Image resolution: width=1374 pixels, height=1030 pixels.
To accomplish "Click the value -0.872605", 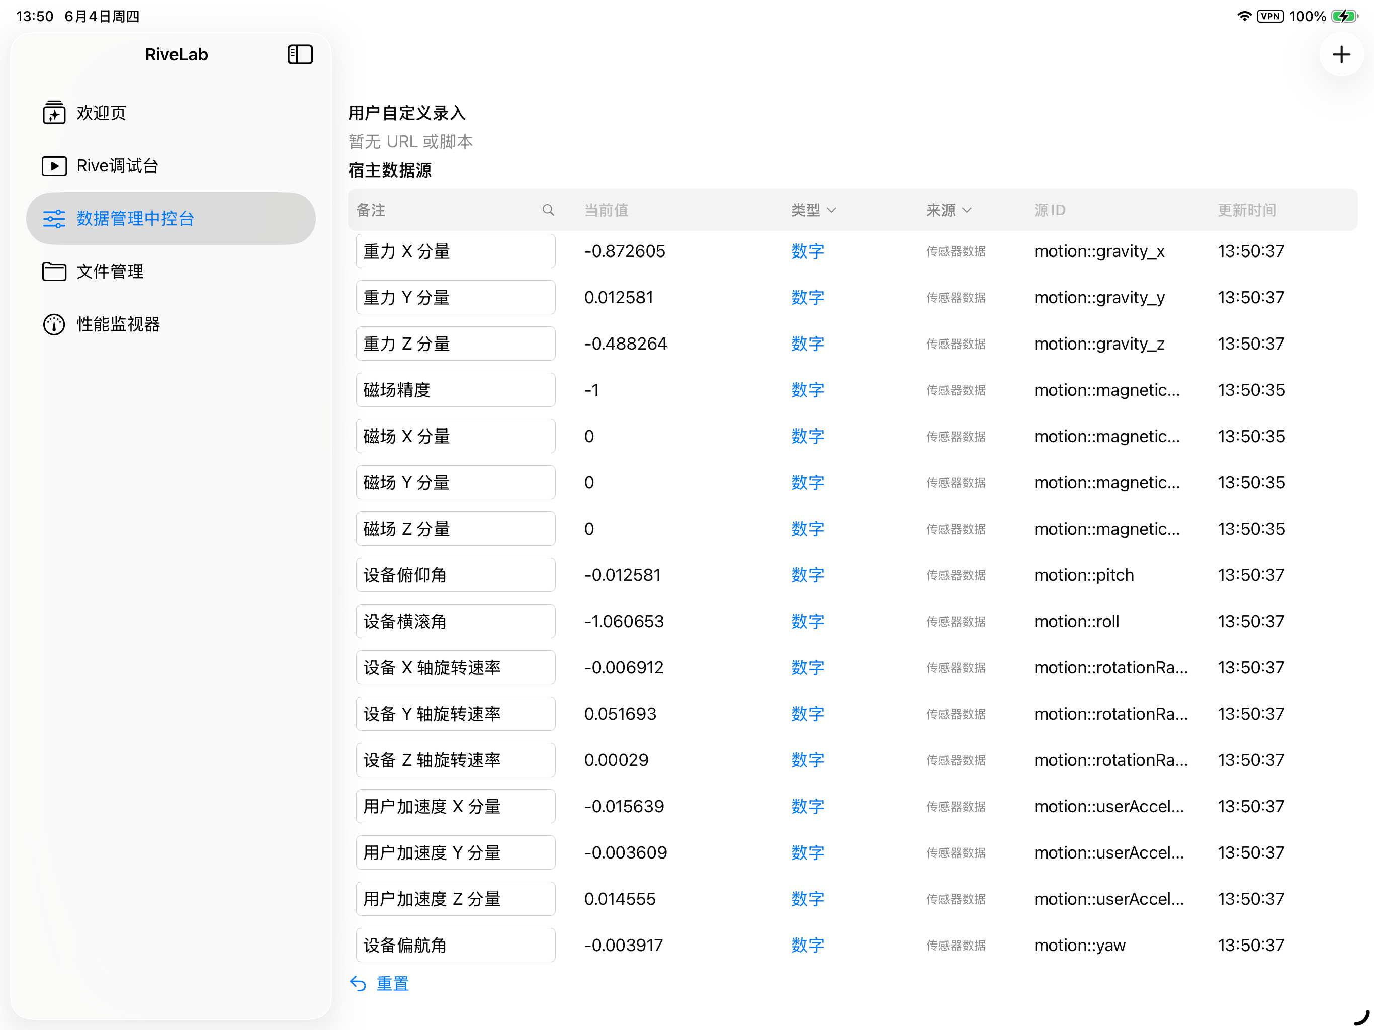I will click(624, 251).
